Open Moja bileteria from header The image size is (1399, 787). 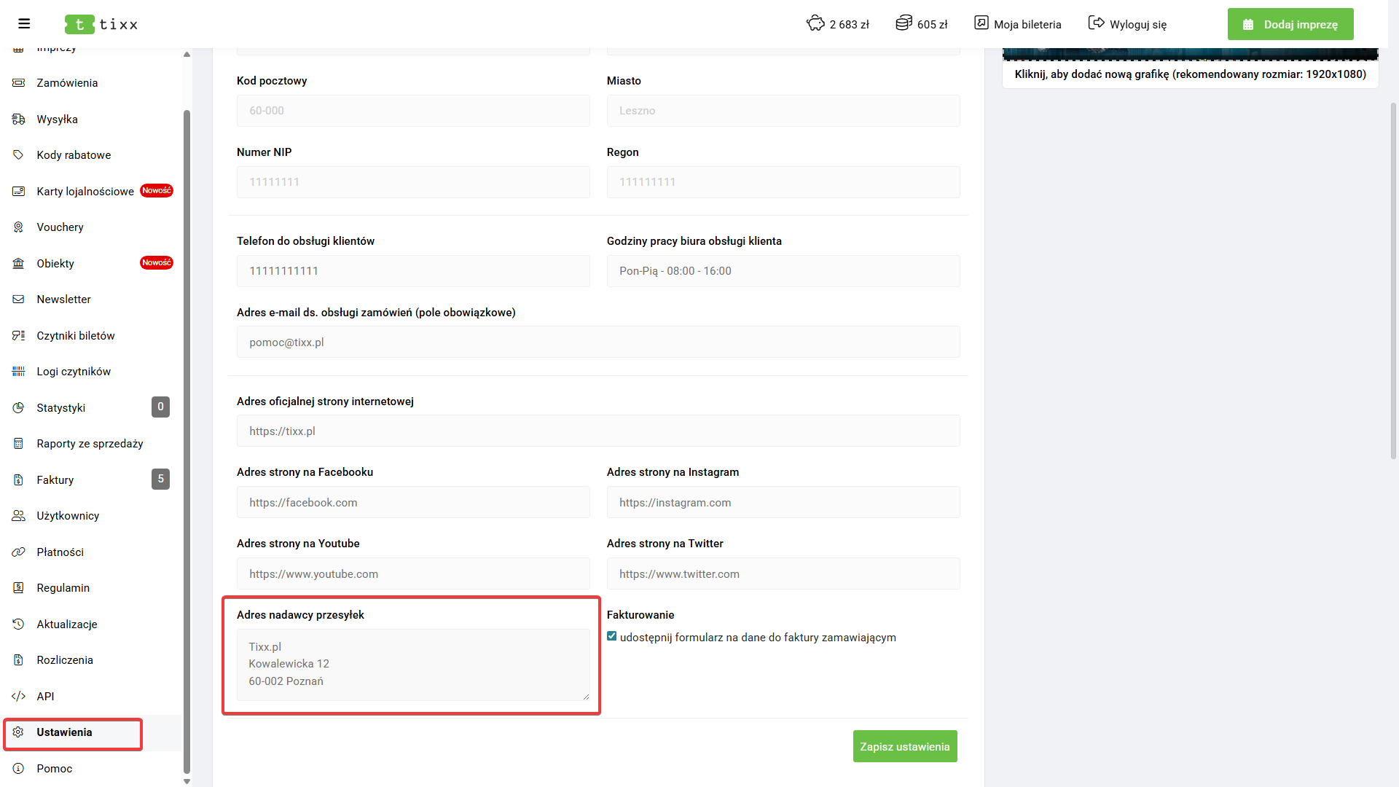coord(1018,24)
